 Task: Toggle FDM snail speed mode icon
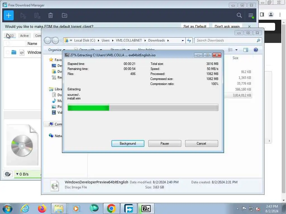pos(8,174)
